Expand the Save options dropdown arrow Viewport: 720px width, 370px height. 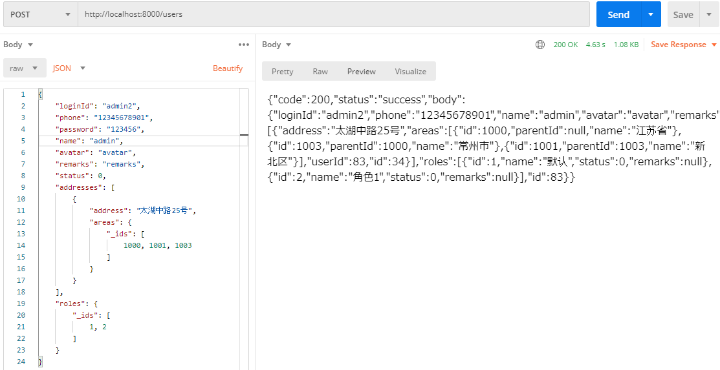click(x=708, y=15)
